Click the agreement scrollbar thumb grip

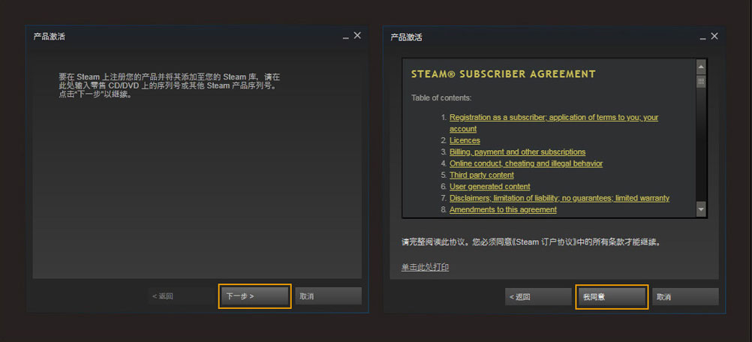pos(701,82)
